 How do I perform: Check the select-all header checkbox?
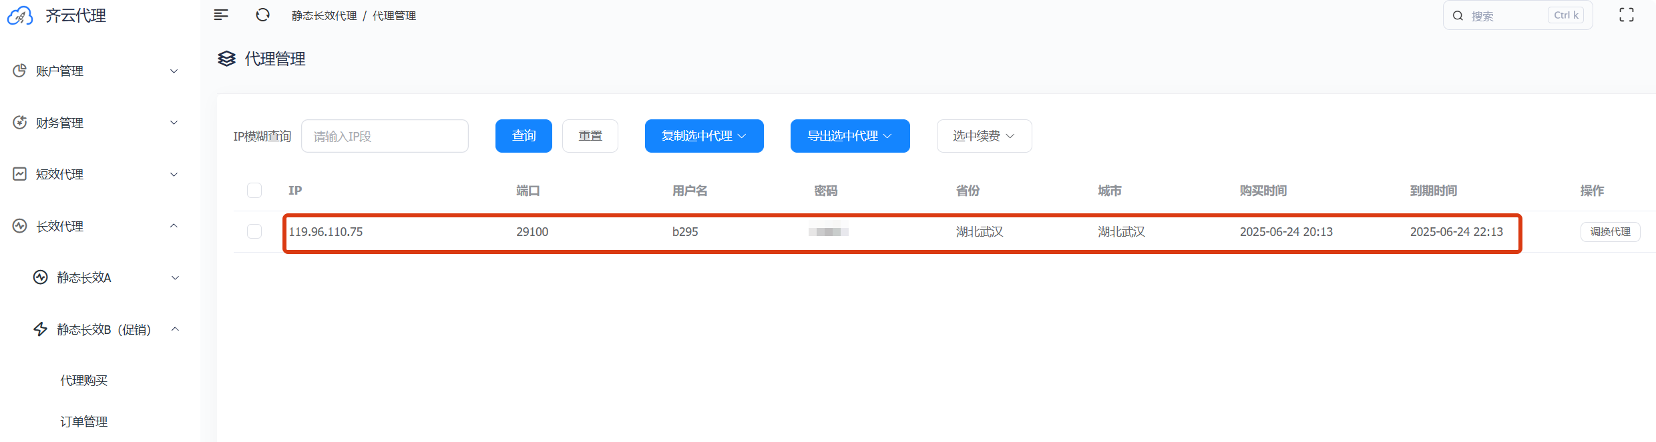pyautogui.click(x=254, y=191)
